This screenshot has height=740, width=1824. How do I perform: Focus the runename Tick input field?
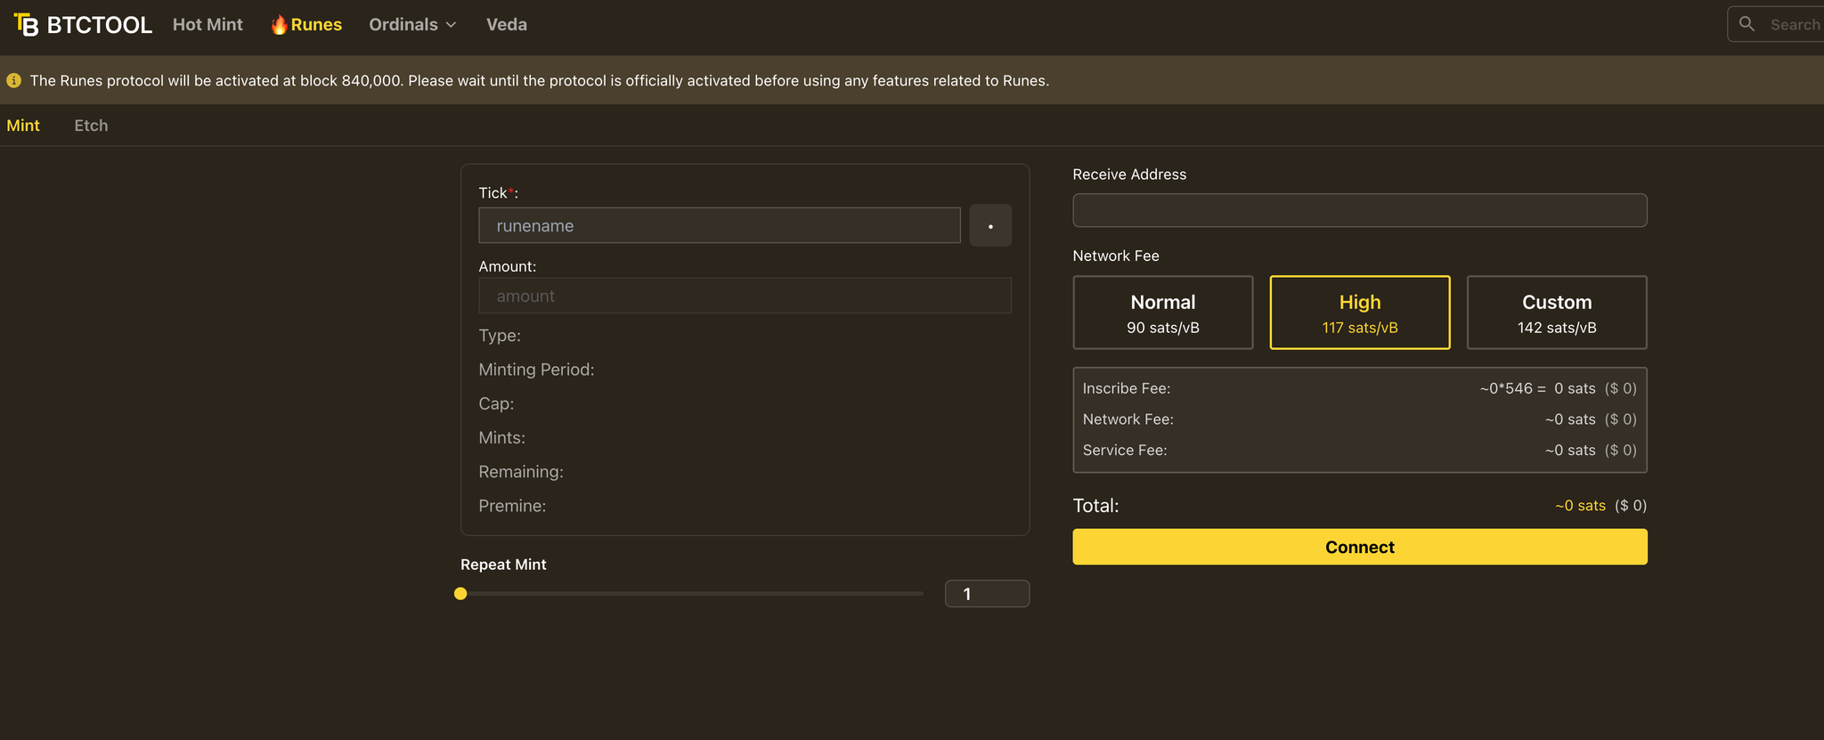(719, 225)
